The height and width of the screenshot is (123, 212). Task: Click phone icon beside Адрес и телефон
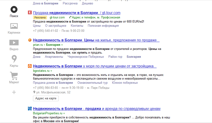click(70, 17)
